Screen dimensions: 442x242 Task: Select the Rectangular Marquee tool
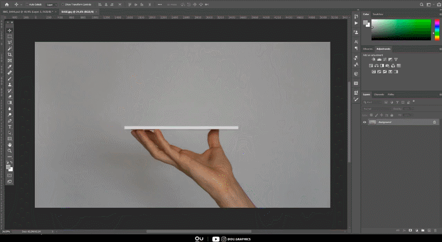point(9,36)
